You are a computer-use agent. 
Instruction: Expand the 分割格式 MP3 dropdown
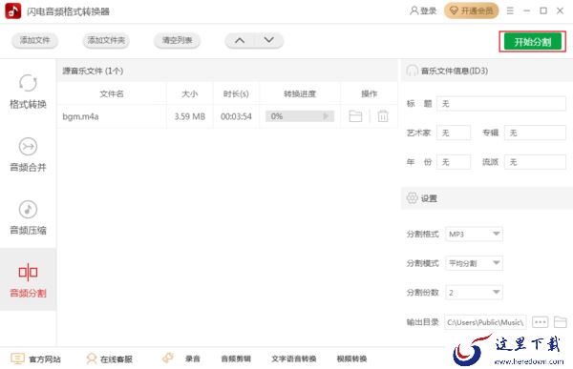click(474, 234)
